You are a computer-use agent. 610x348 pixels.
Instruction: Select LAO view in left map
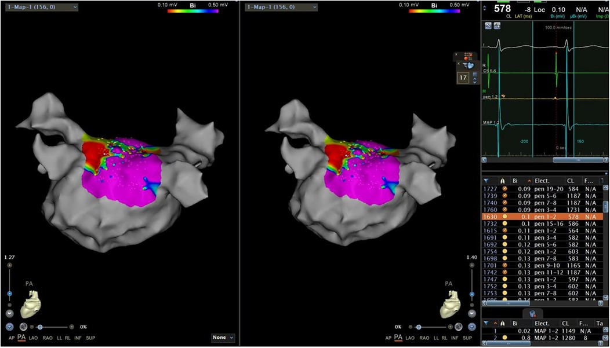34,338
